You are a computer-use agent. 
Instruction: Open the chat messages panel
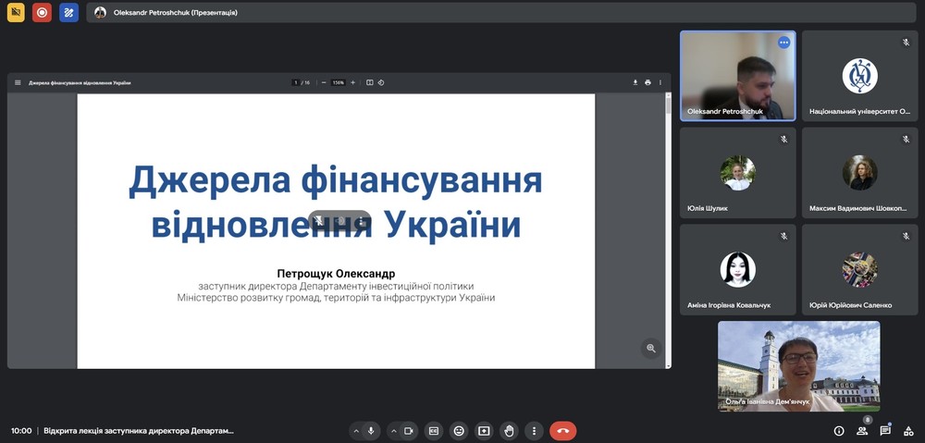pos(885,431)
